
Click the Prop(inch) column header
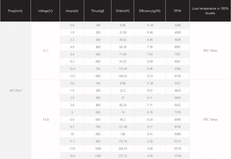(x=15, y=11)
